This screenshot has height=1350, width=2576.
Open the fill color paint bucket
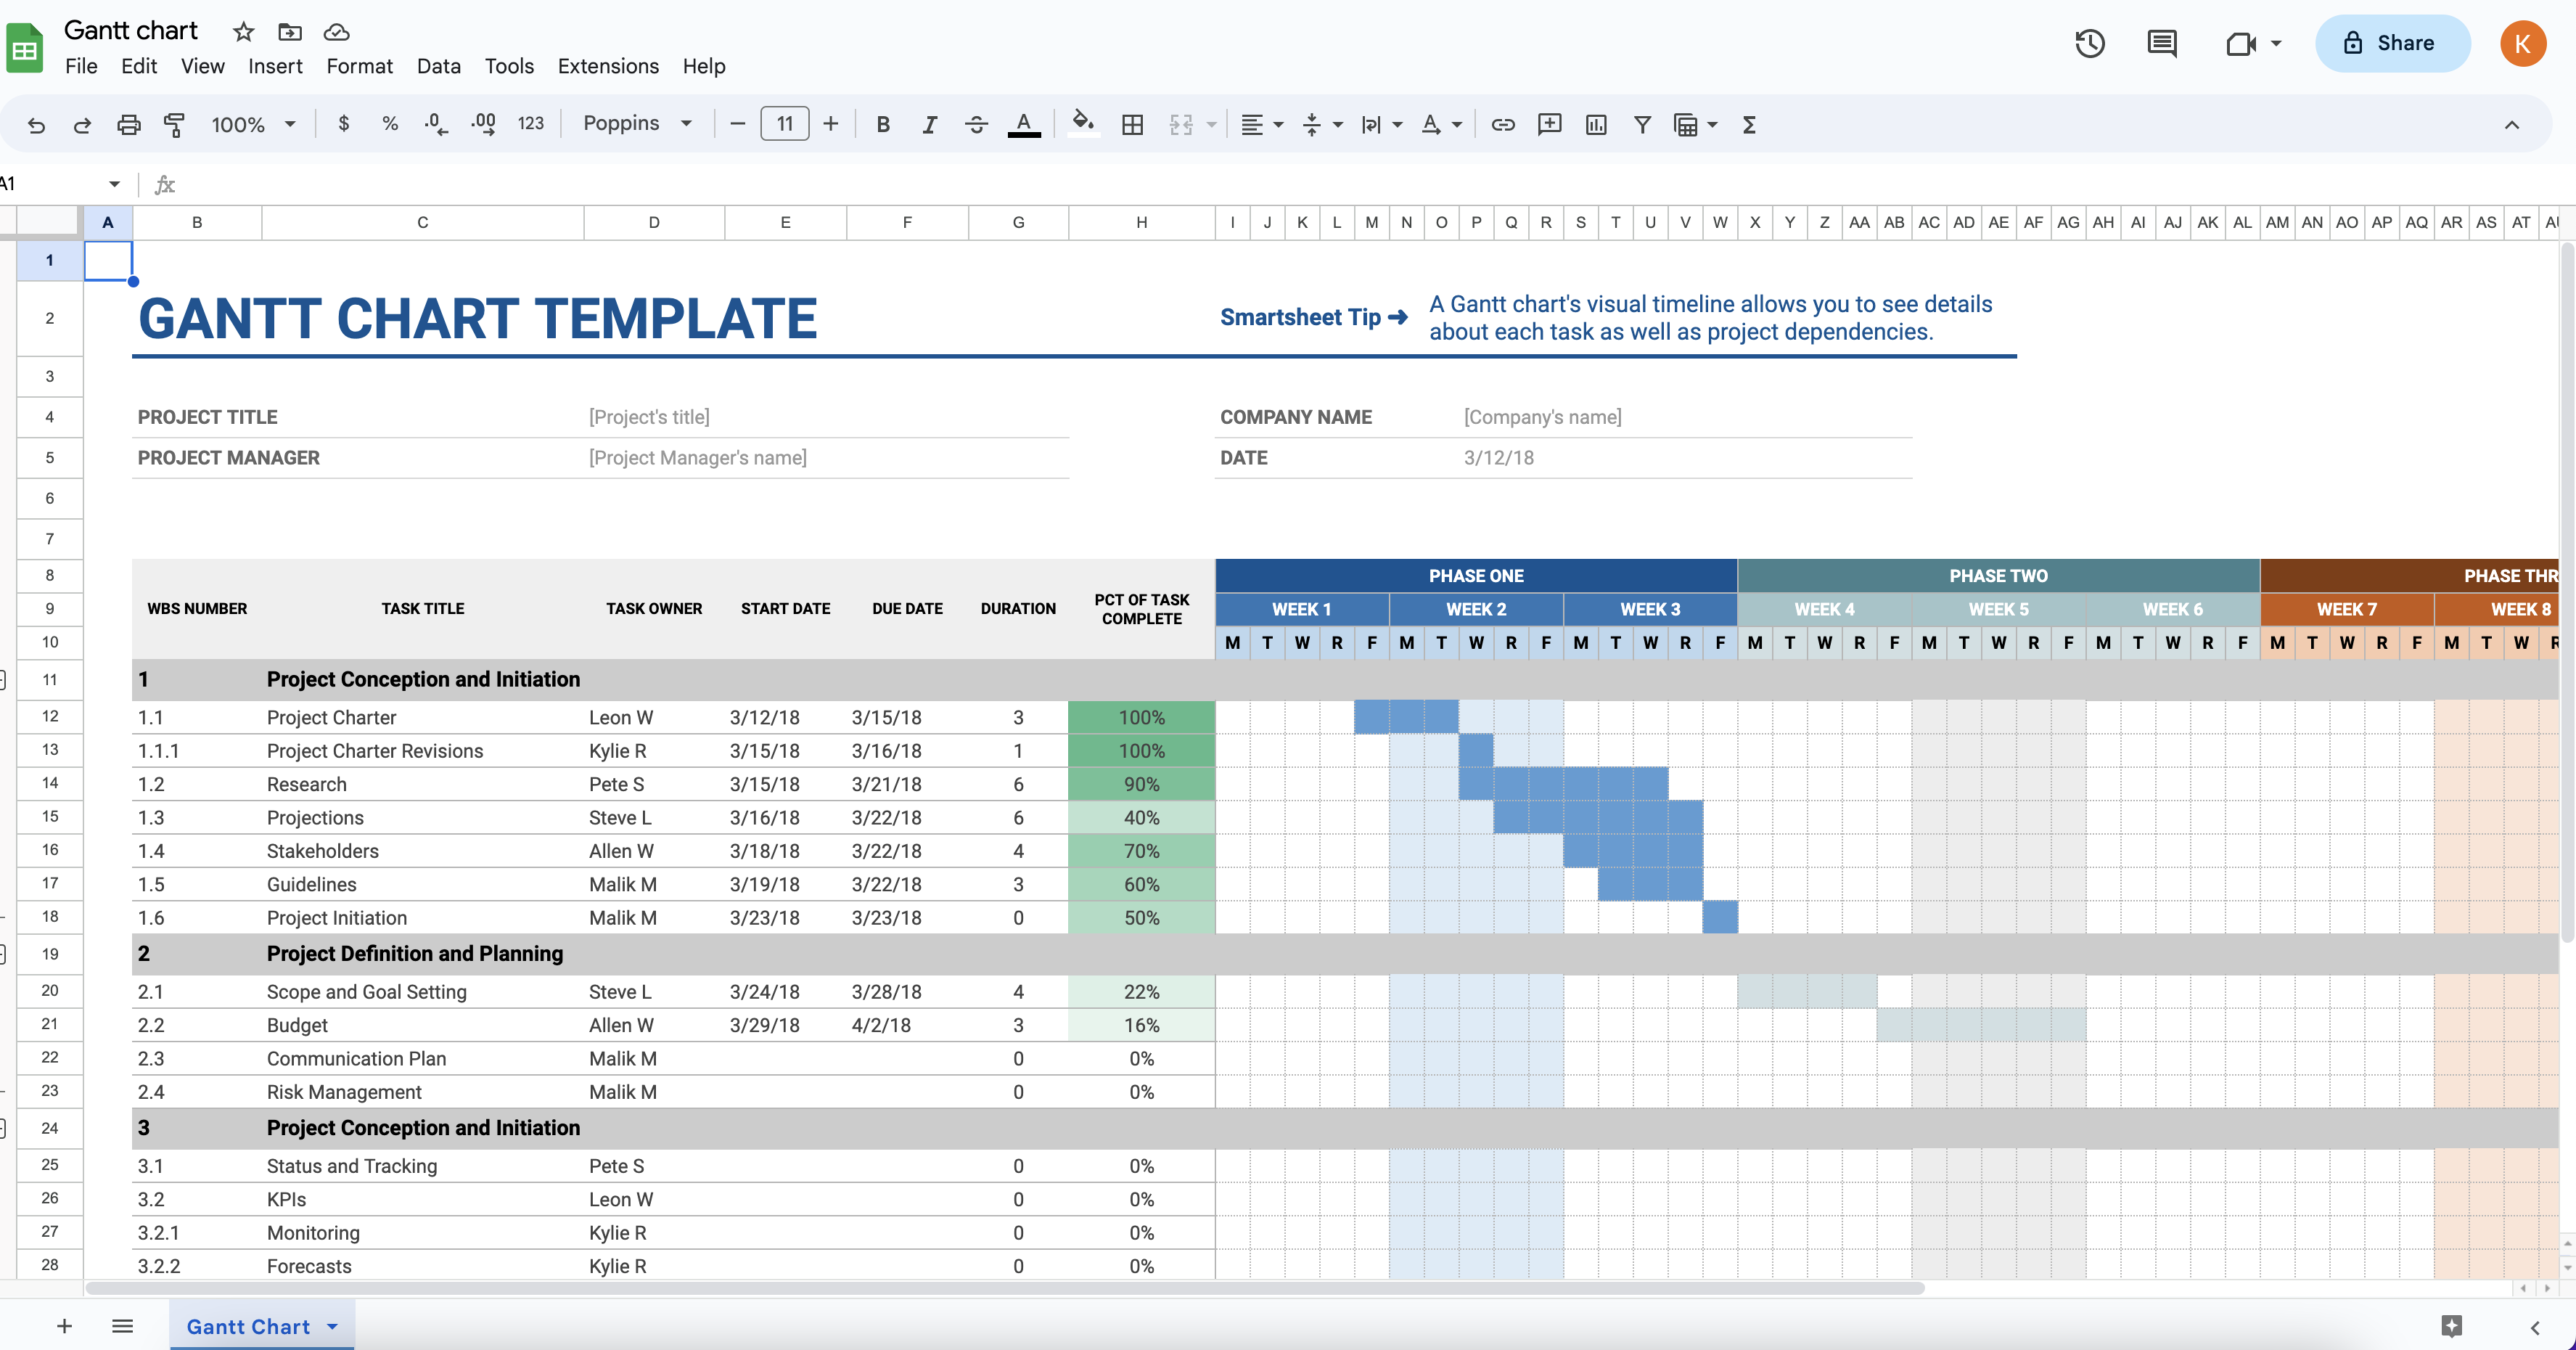pyautogui.click(x=1082, y=123)
